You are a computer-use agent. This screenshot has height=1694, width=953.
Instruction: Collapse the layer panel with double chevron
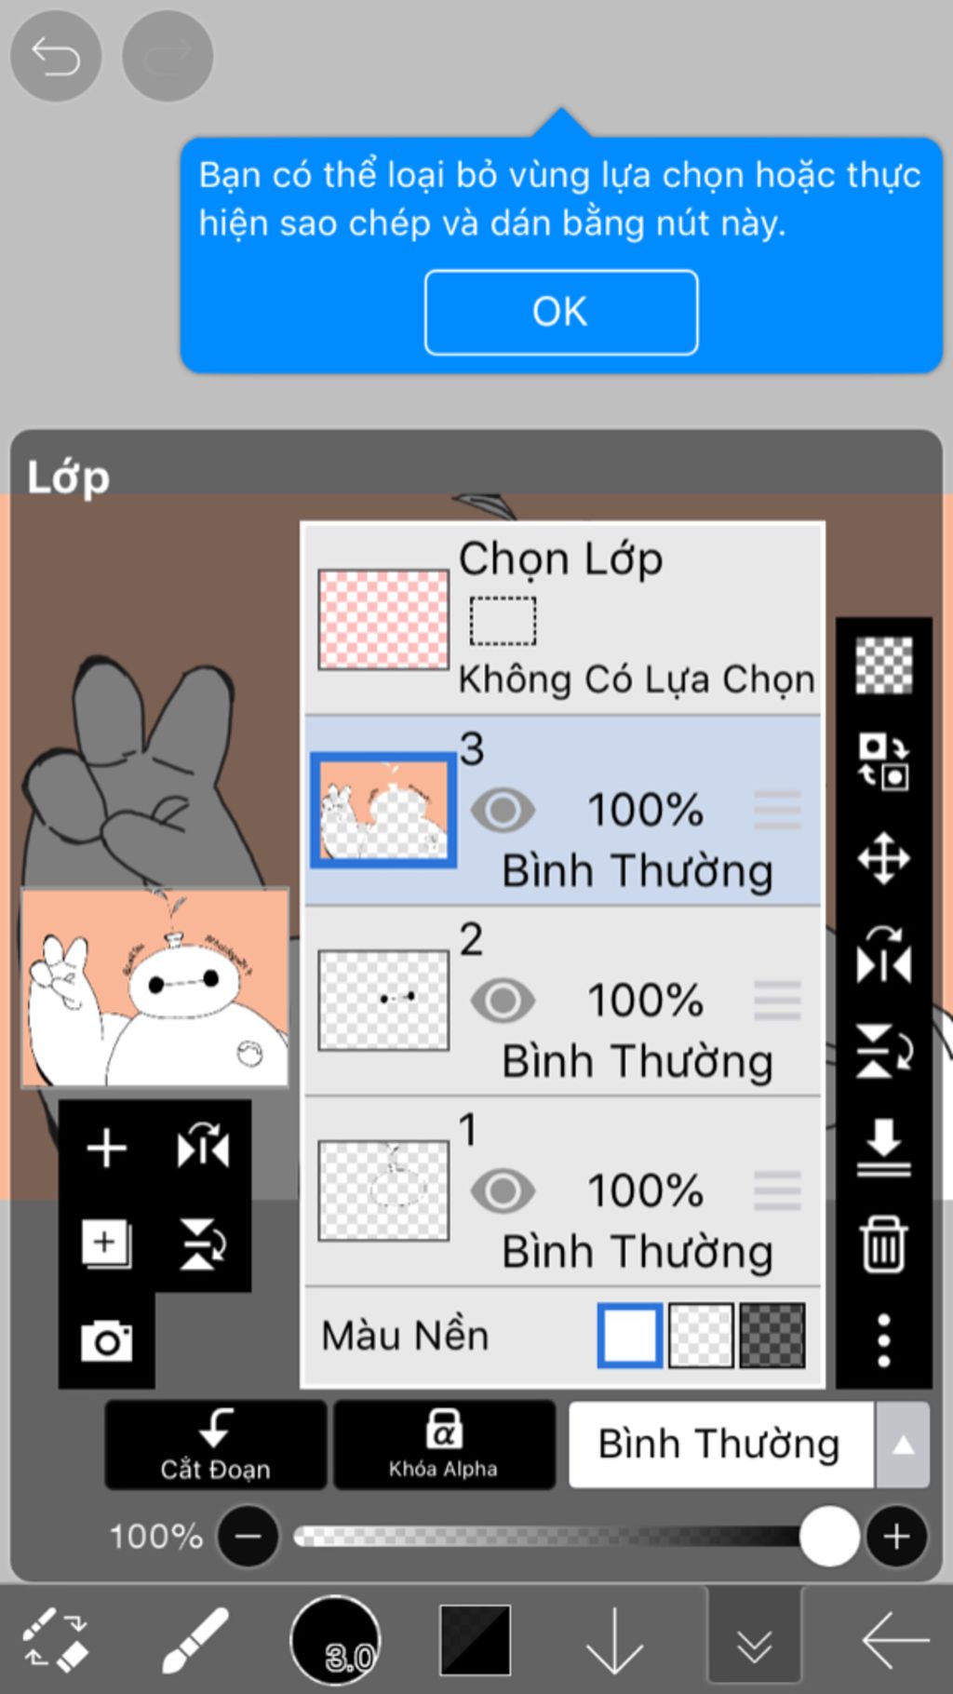click(x=754, y=1645)
